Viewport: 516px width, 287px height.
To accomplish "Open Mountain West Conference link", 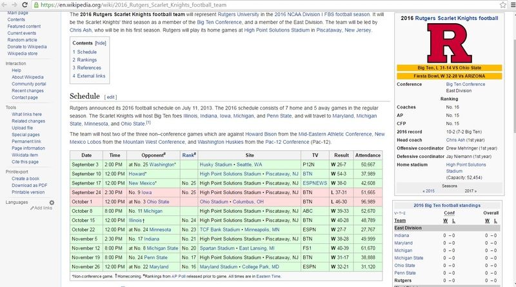I will tap(154, 142).
